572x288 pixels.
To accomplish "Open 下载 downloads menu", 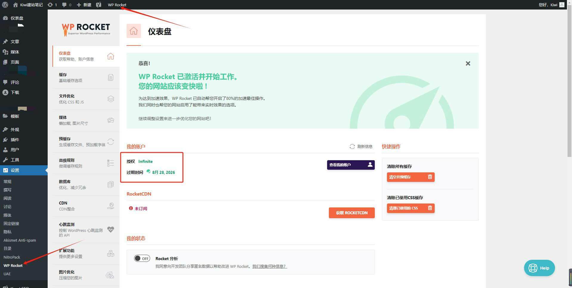I will (x=24, y=92).
